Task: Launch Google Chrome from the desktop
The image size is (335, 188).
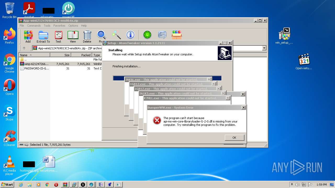Action: [x=9, y=63]
